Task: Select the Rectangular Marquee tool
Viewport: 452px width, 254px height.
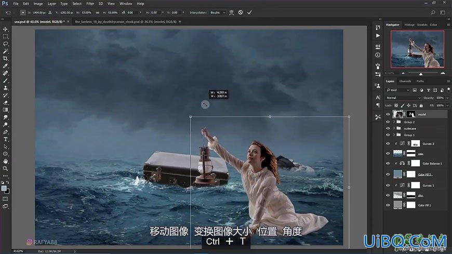Action: point(5,36)
